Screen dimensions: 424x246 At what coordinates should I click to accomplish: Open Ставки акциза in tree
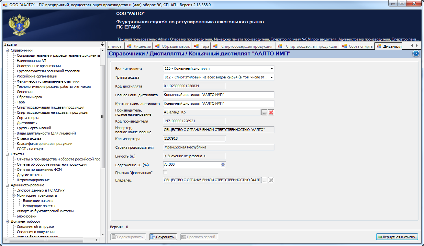29,138
